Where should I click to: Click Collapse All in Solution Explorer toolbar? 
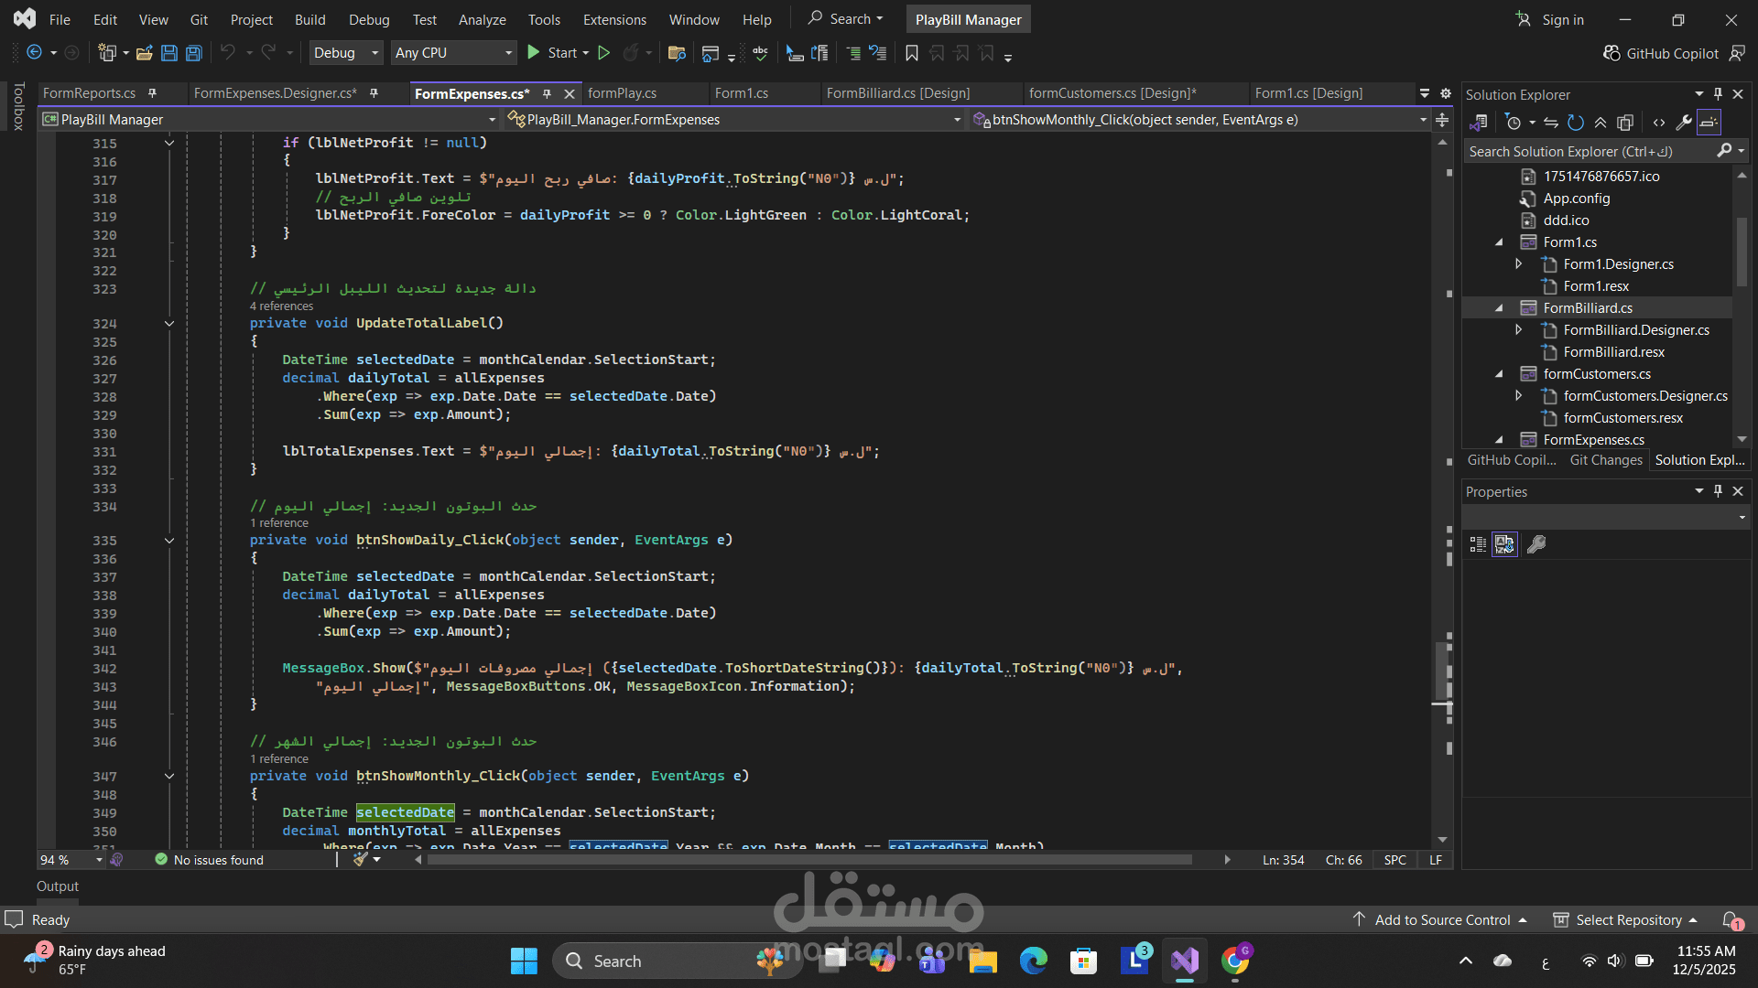(1601, 123)
